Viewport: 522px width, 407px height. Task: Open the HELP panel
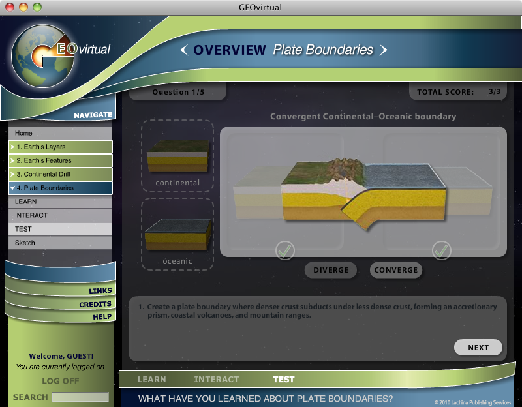click(102, 316)
